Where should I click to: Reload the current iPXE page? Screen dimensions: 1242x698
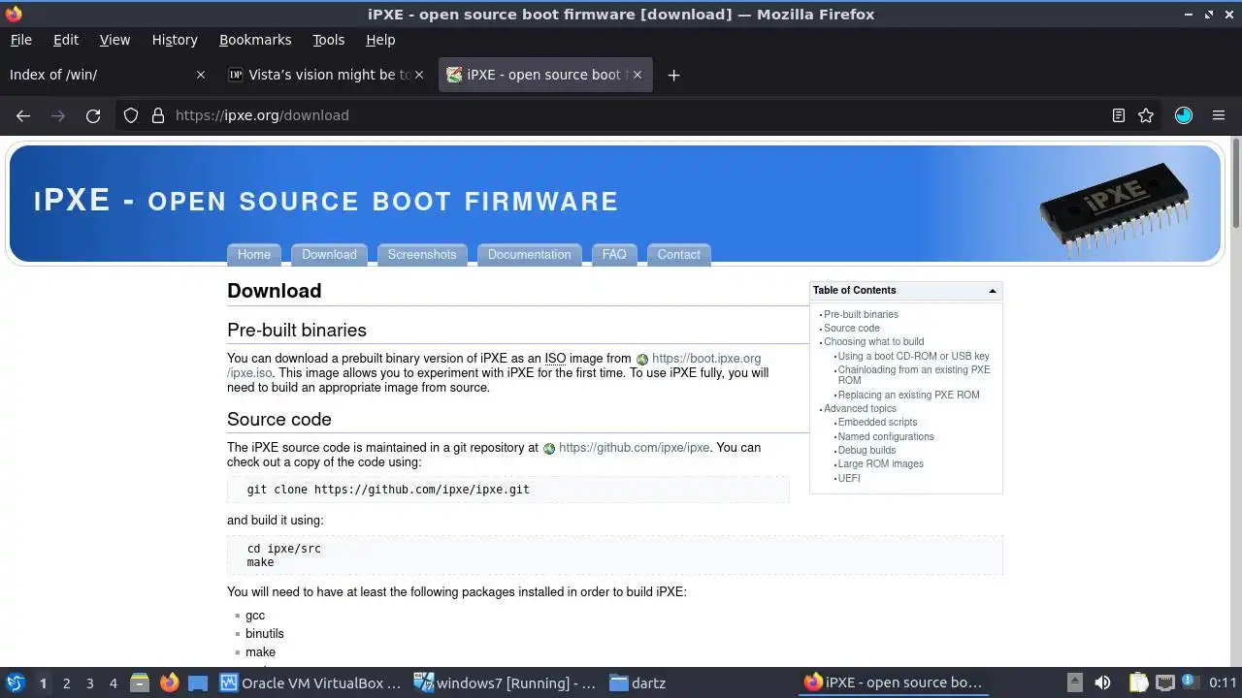(x=93, y=115)
